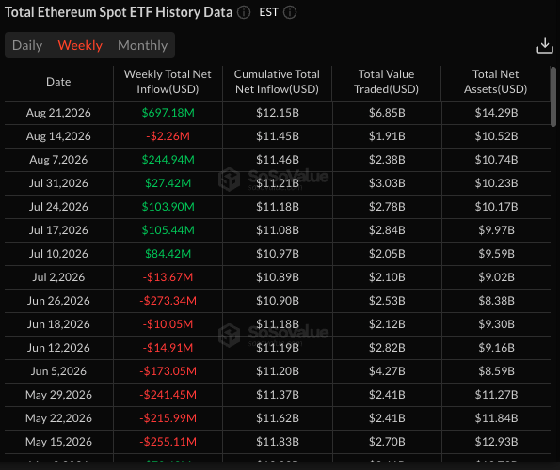Click the Date column header
The height and width of the screenshot is (470, 560).
[58, 82]
